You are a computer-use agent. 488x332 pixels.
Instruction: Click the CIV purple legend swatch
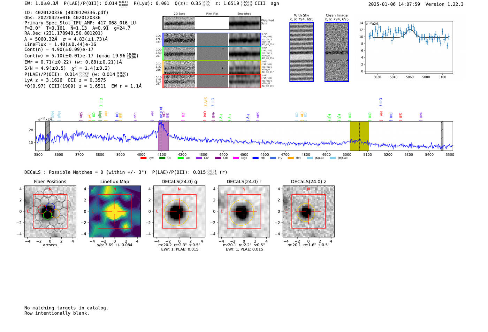199,158
